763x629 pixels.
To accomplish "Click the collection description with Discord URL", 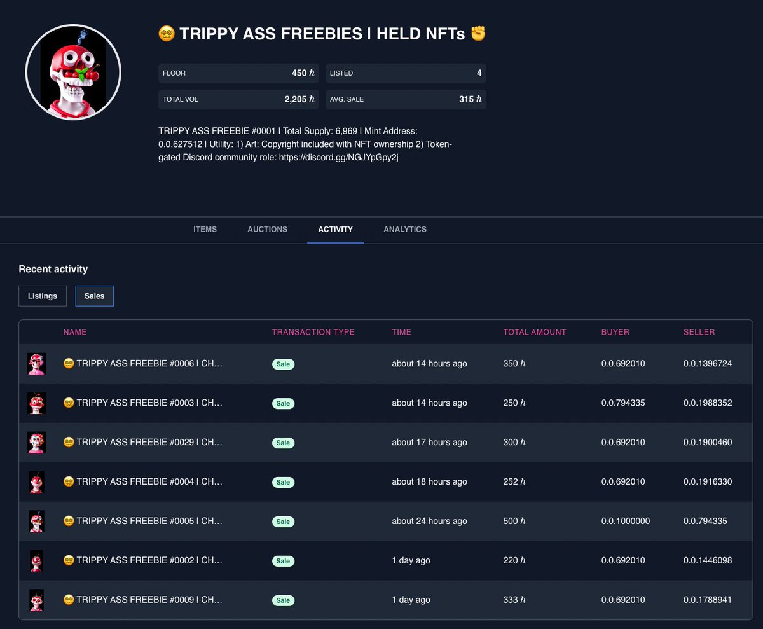I will 305,144.
